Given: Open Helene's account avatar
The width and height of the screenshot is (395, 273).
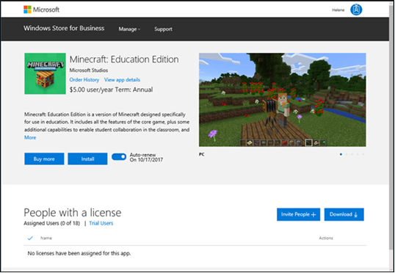Looking at the screenshot, I should tap(356, 10).
